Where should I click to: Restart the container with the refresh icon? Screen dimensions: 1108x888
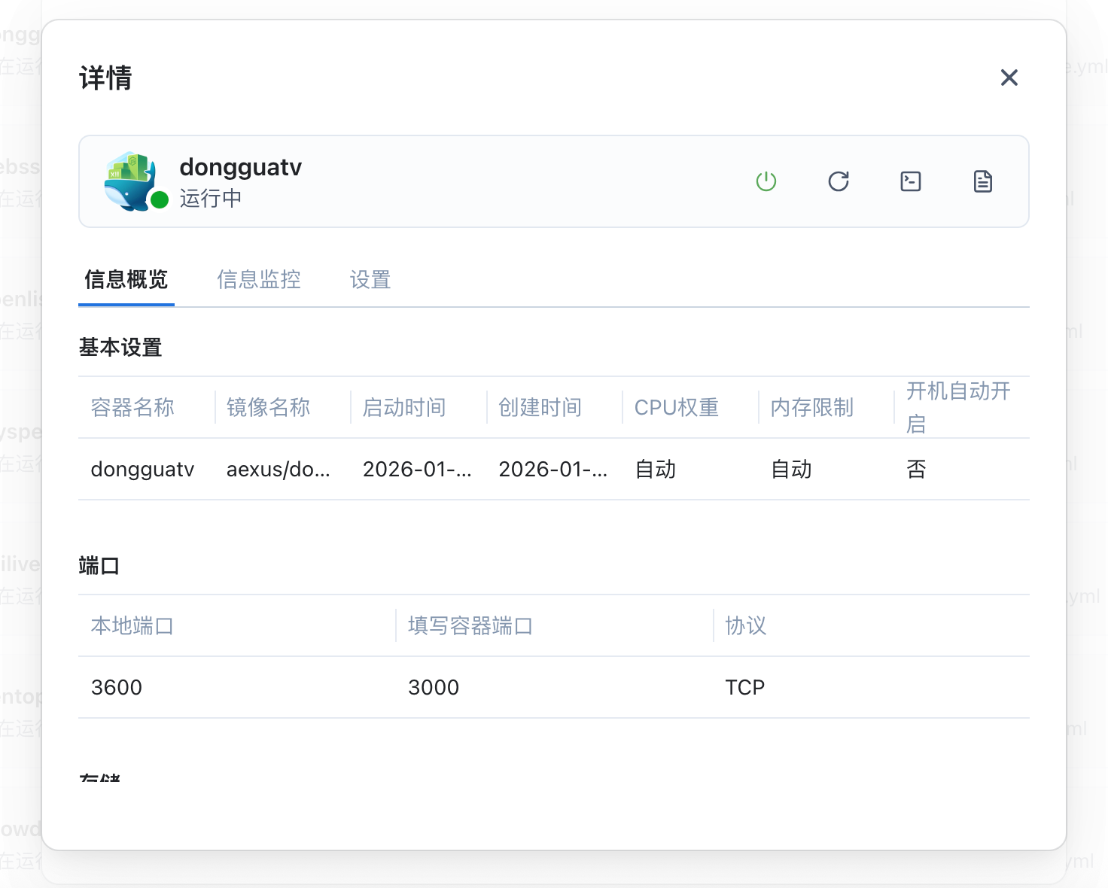(838, 181)
